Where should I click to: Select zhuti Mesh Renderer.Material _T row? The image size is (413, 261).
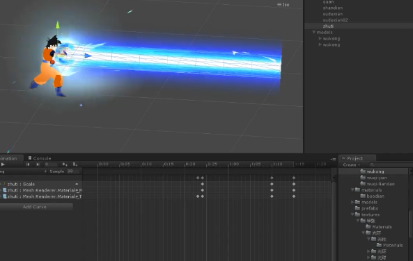[x=41, y=196]
